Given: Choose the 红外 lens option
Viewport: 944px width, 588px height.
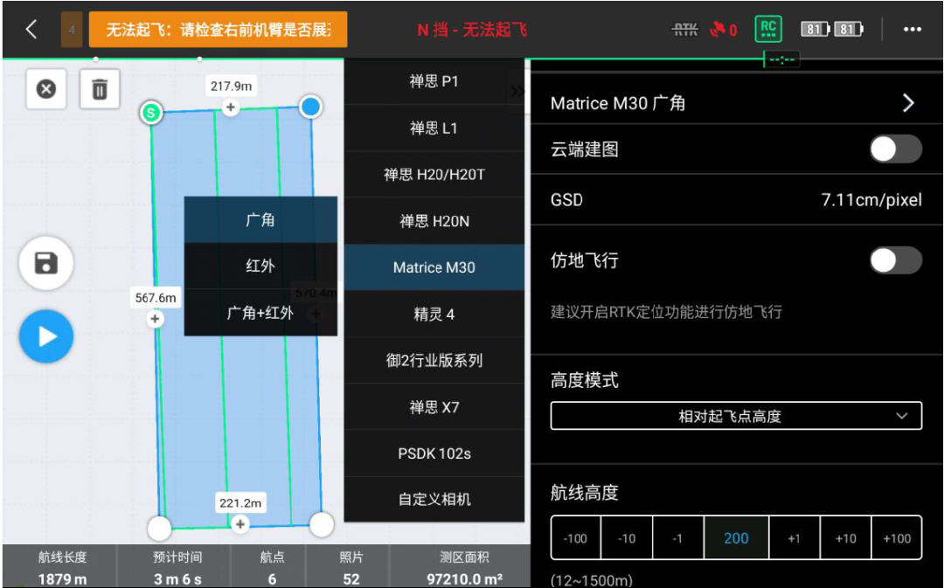Looking at the screenshot, I should coord(260,266).
